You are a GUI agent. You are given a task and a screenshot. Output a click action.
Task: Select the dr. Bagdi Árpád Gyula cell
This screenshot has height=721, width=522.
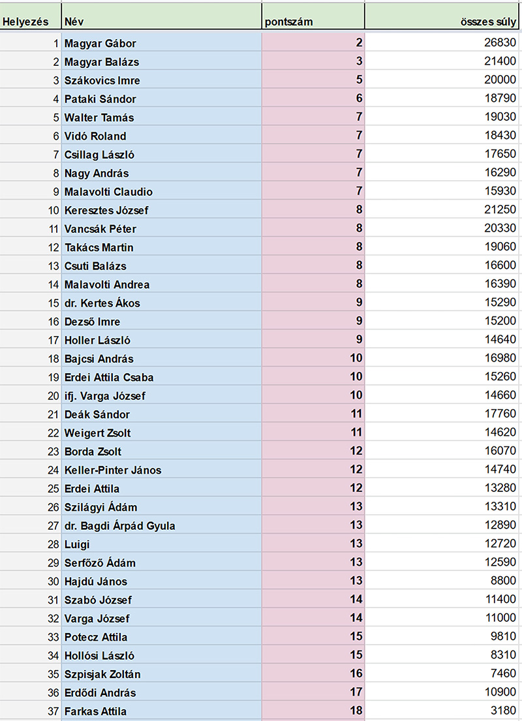coord(161,525)
